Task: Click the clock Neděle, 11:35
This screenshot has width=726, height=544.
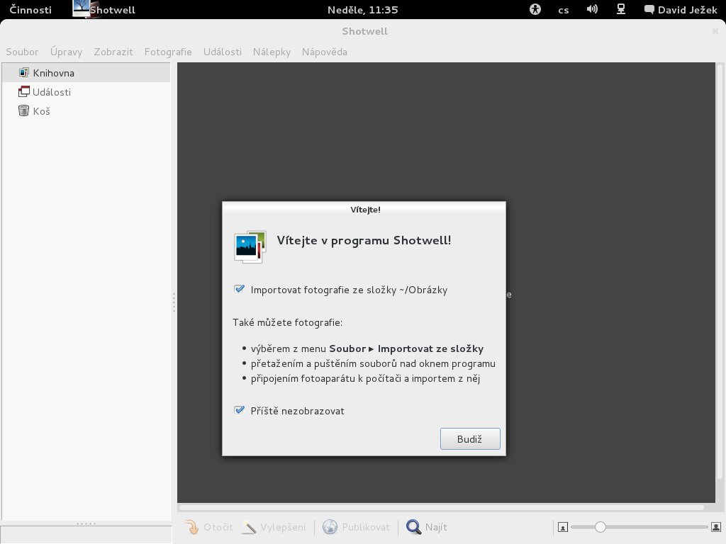Action: click(362, 10)
